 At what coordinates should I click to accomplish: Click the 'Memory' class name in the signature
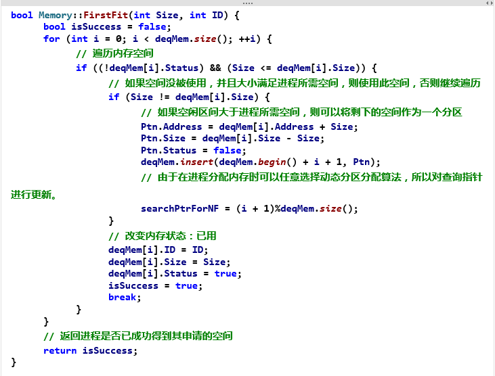[56, 15]
